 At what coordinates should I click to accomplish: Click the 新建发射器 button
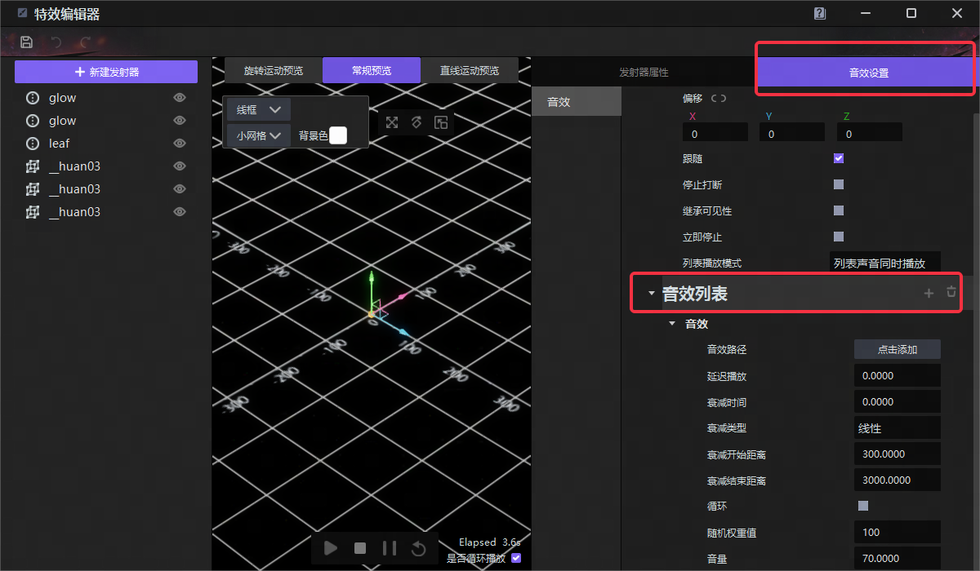tap(106, 72)
